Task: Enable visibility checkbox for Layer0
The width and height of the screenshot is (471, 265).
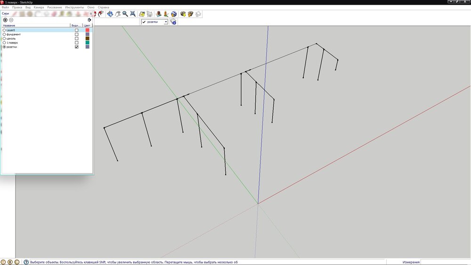Action: pos(77,30)
